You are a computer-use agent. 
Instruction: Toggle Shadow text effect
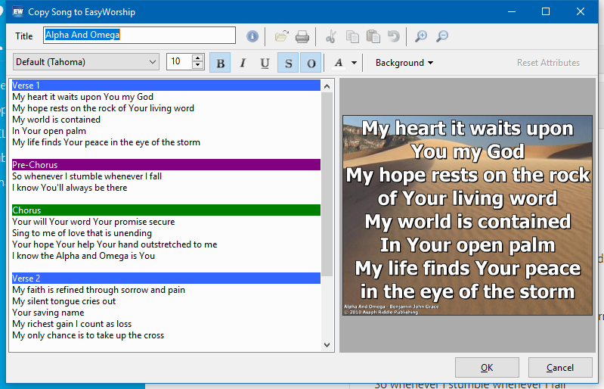tap(288, 63)
